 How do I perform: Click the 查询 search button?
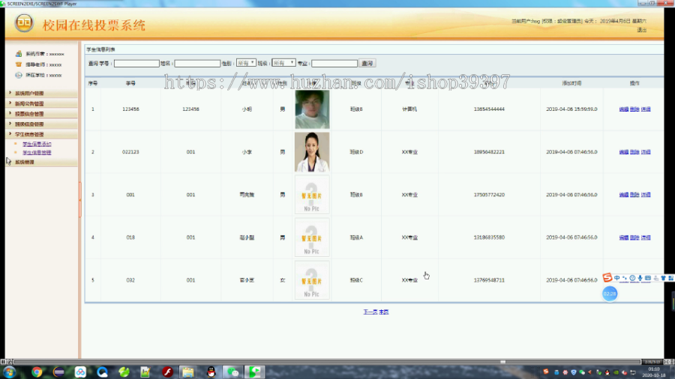367,63
